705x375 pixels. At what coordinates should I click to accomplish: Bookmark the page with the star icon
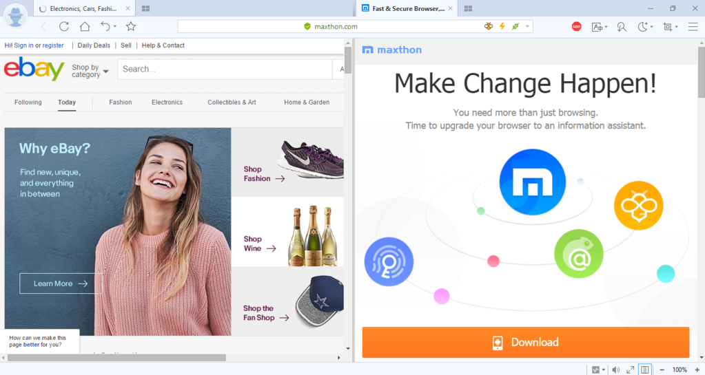click(x=131, y=27)
